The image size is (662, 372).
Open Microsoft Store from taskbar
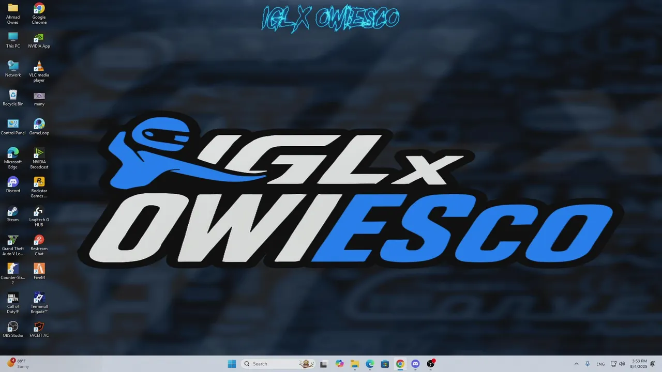click(385, 364)
